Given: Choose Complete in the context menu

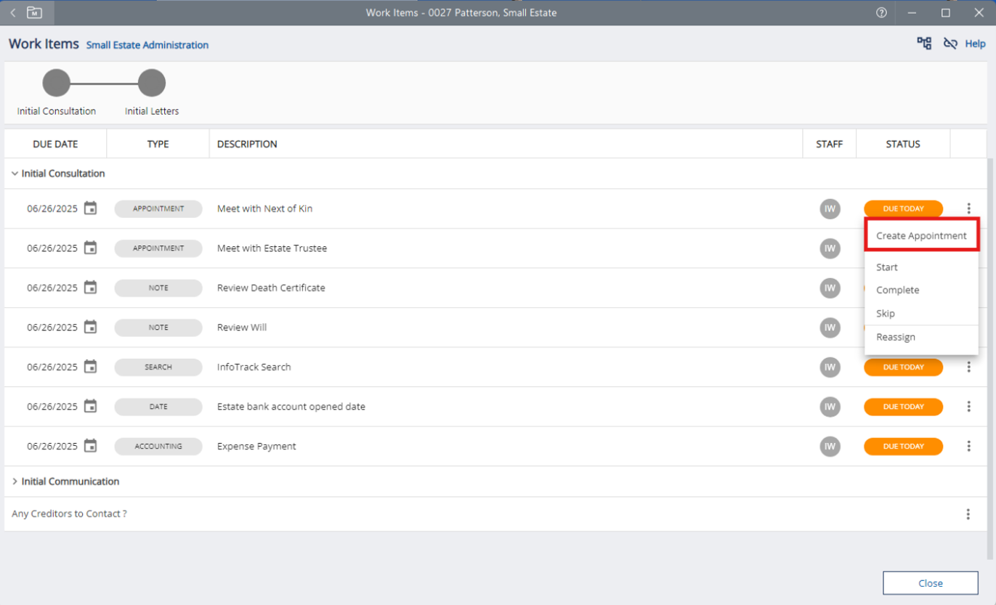Looking at the screenshot, I should (x=897, y=290).
